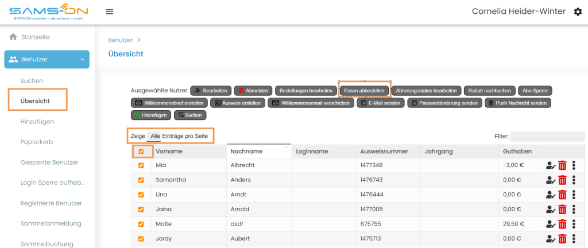Uncheck the checkbox for Lina Arndt

(x=141, y=195)
